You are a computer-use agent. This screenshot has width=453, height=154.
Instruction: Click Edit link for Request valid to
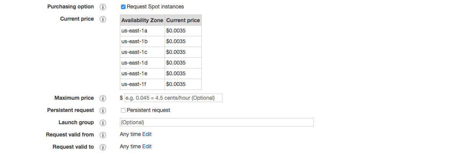(x=147, y=147)
